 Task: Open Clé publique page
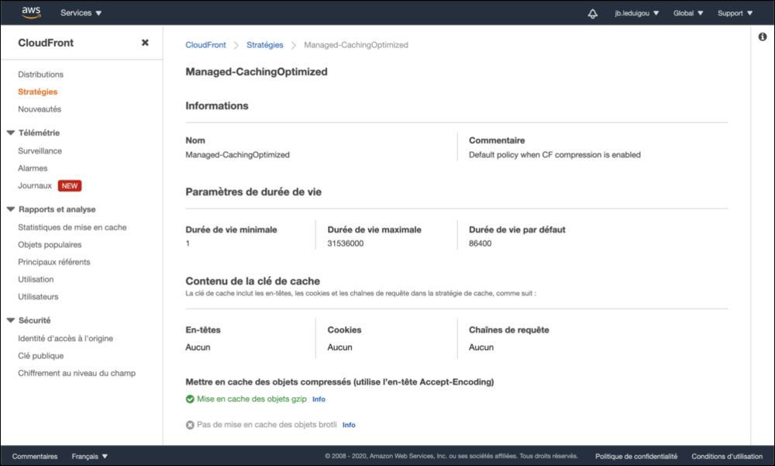click(40, 356)
